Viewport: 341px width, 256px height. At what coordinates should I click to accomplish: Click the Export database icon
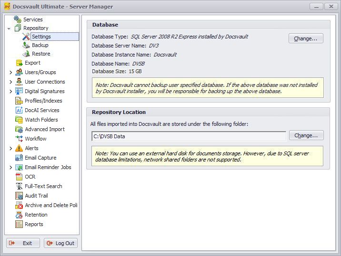pos(19,63)
